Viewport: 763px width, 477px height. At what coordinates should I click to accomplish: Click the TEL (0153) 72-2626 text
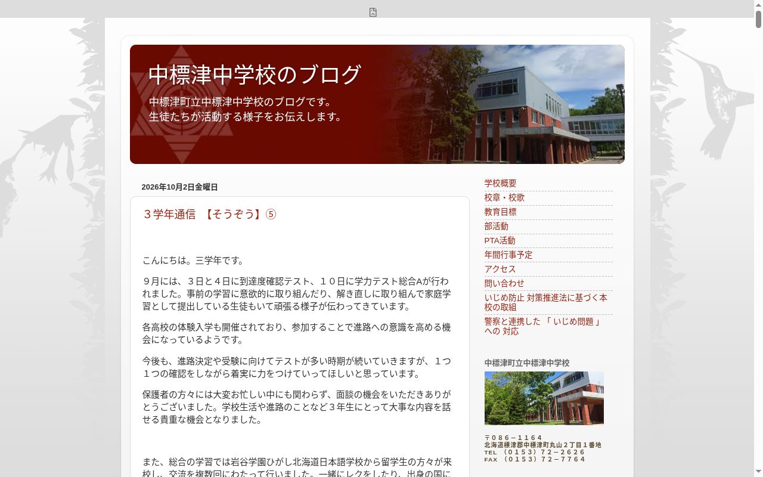[x=535, y=452]
